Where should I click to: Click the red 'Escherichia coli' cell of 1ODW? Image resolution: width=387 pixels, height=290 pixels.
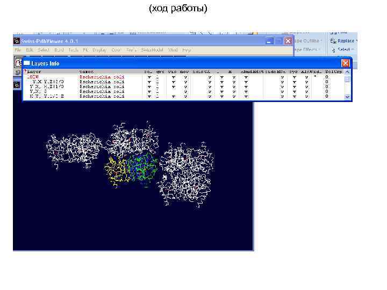tap(102, 77)
